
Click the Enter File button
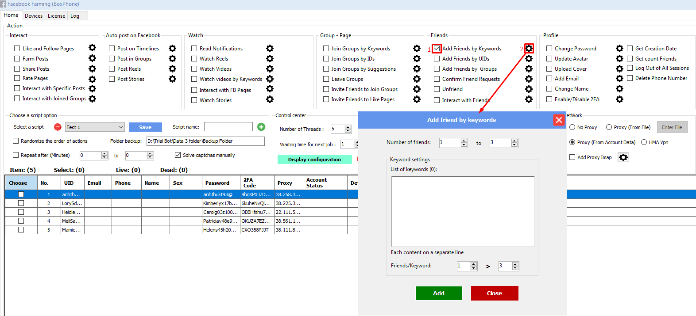click(x=672, y=127)
